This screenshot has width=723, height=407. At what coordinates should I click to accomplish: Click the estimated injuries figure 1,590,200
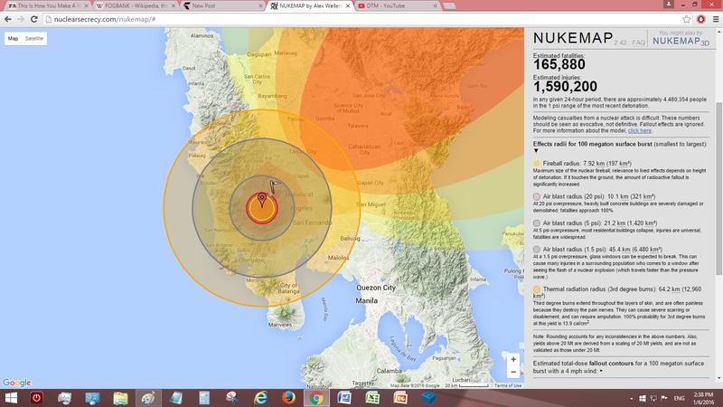pyautogui.click(x=566, y=86)
